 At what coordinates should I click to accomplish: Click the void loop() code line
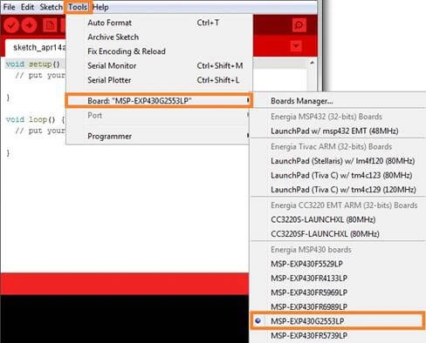35,119
